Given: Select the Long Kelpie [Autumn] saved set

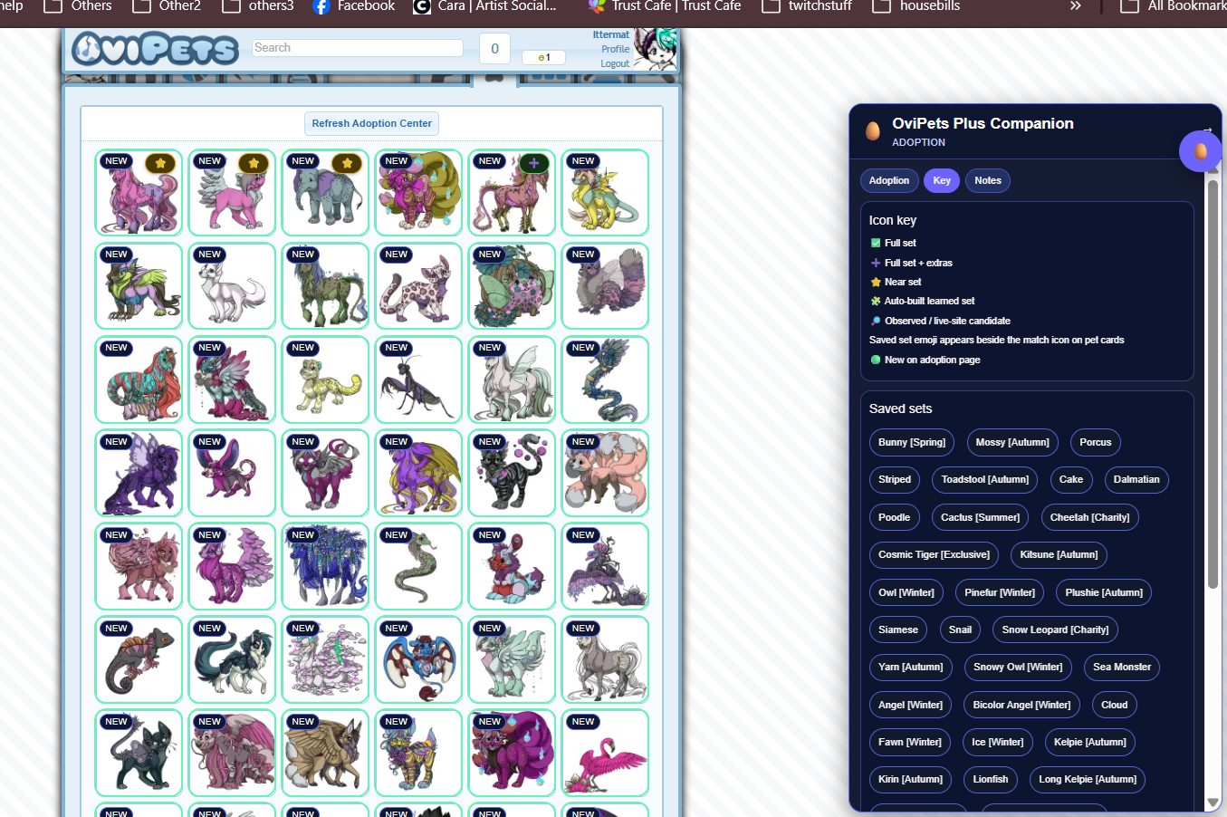Looking at the screenshot, I should point(1088,779).
